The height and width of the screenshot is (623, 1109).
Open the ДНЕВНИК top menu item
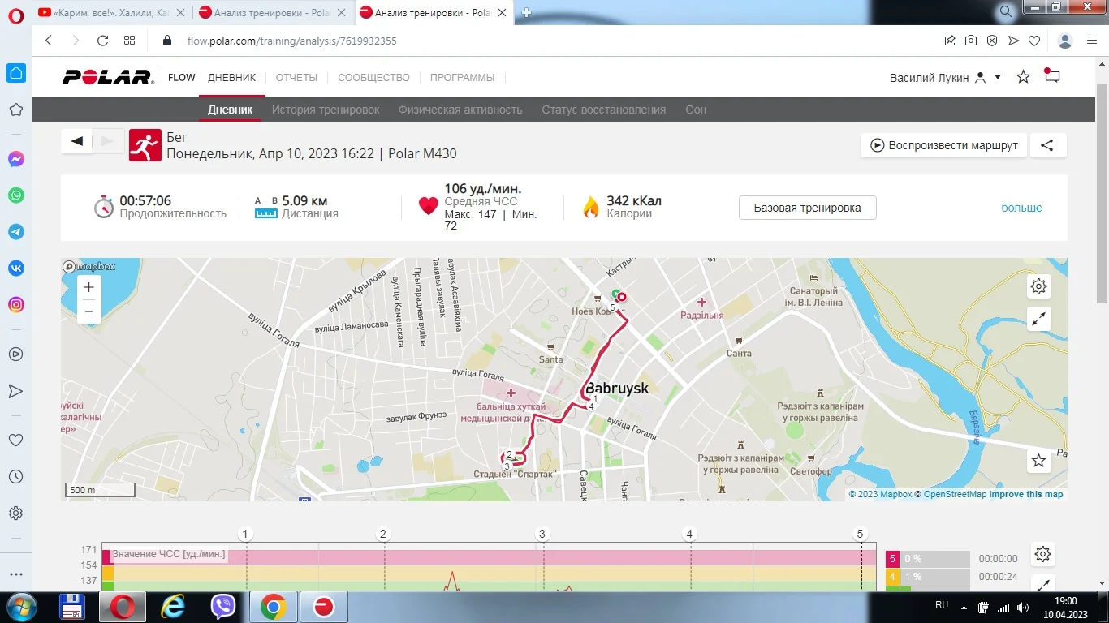[232, 77]
